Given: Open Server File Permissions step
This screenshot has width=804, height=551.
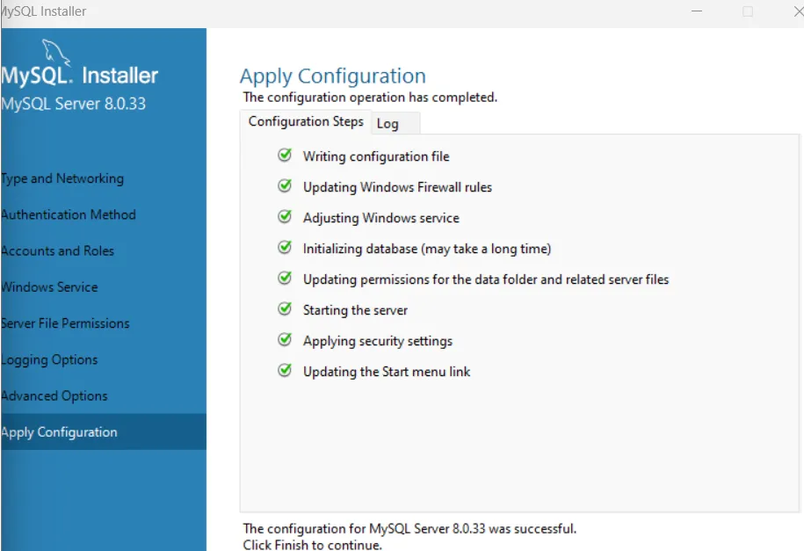Looking at the screenshot, I should coord(104,323).
